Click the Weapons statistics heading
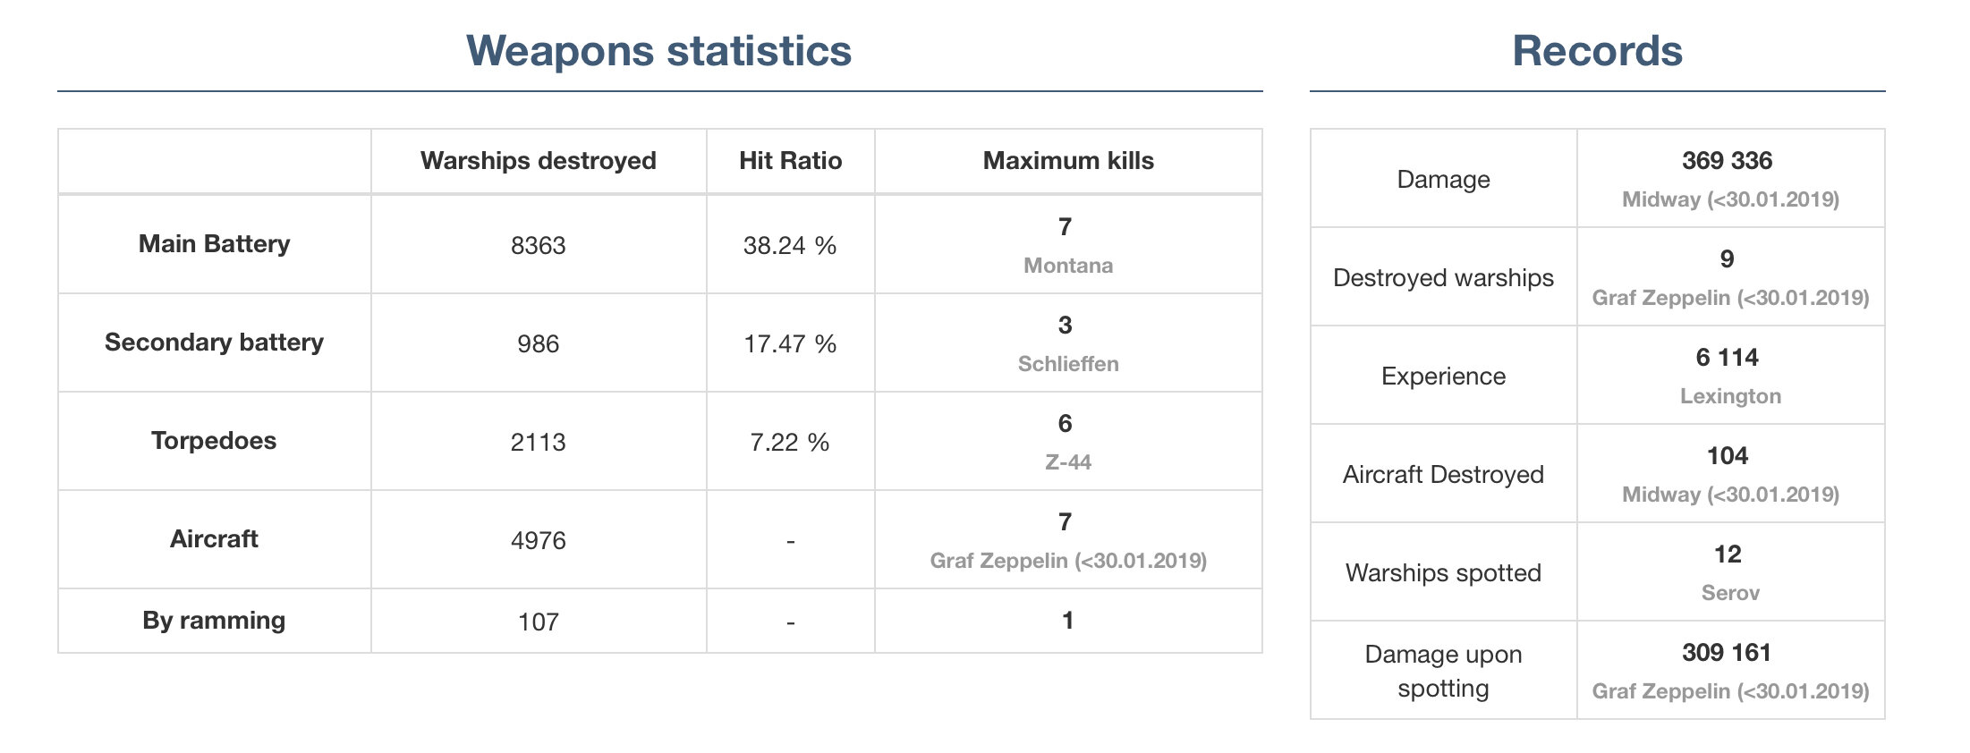This screenshot has width=1970, height=753. click(658, 51)
